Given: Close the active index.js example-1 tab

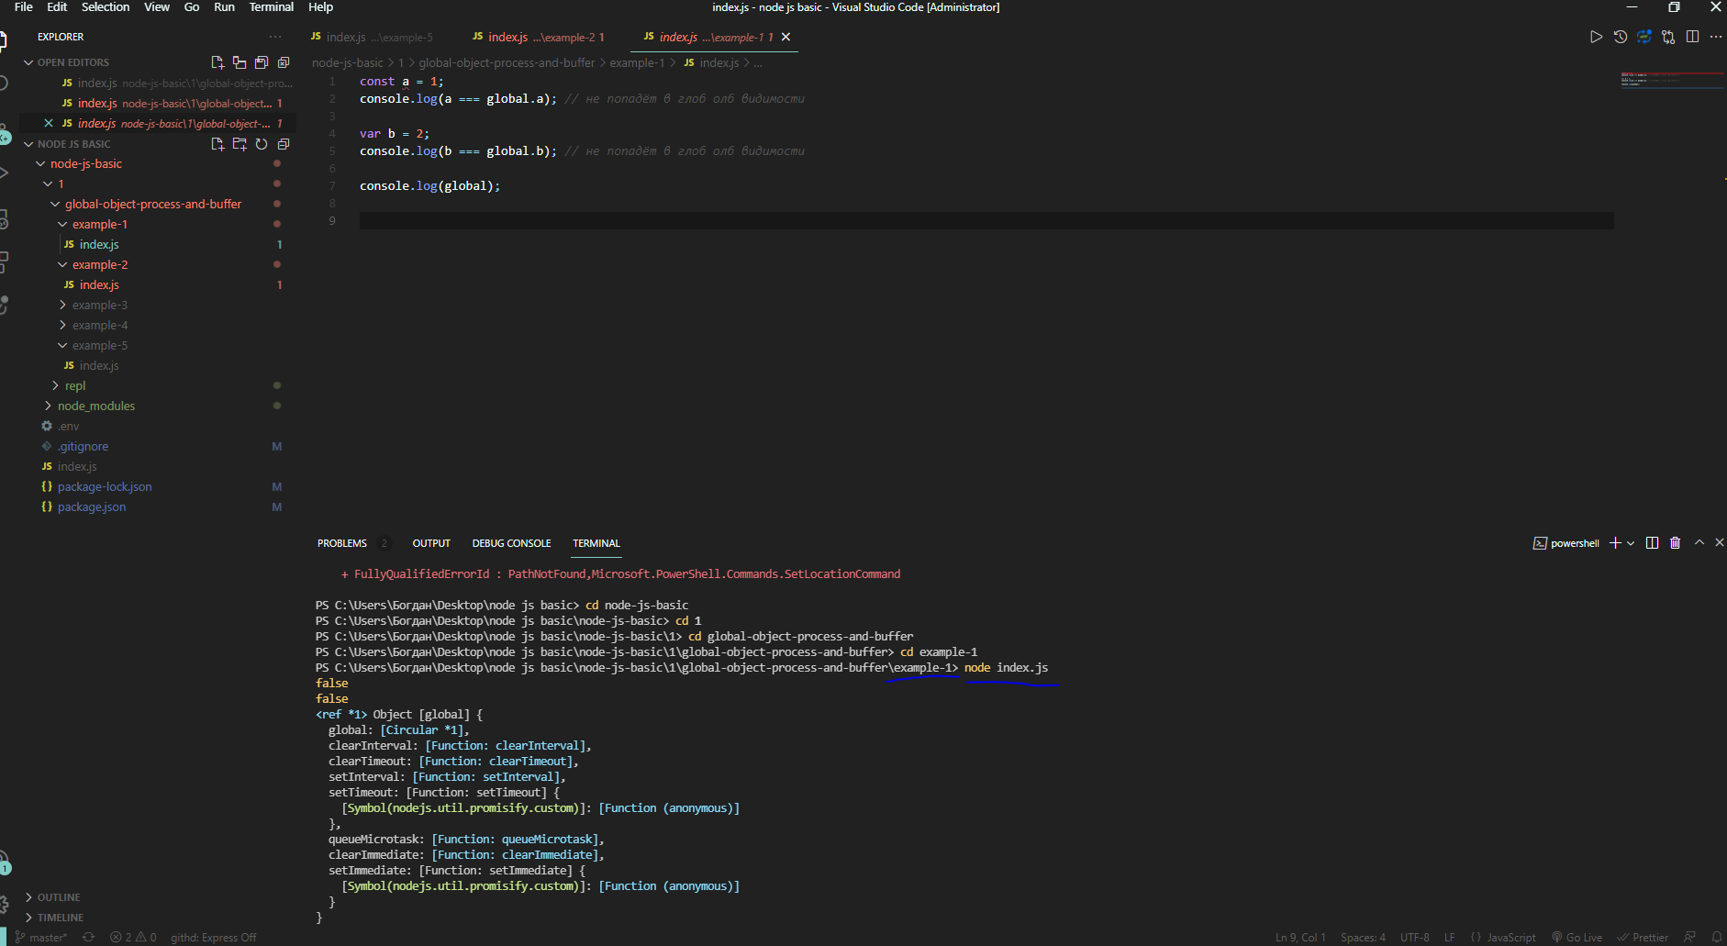Looking at the screenshot, I should point(786,37).
